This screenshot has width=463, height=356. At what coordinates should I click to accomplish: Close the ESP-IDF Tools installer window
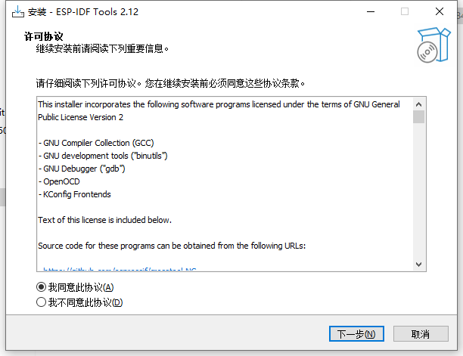point(440,12)
